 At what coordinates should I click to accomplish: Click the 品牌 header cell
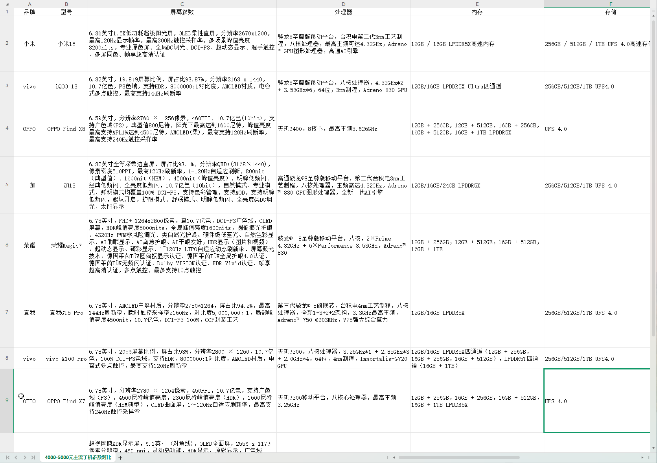click(29, 12)
